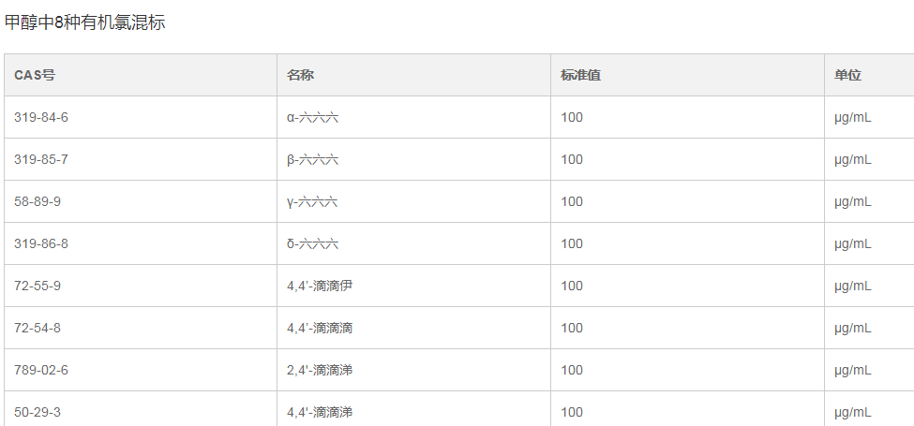Click the 名称 column header

[300, 75]
